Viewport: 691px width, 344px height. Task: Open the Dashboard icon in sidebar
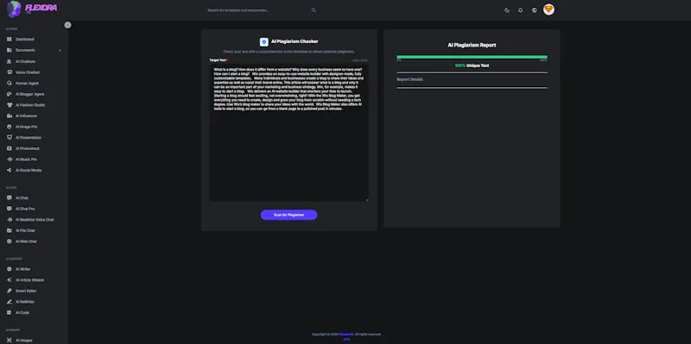tap(10, 39)
